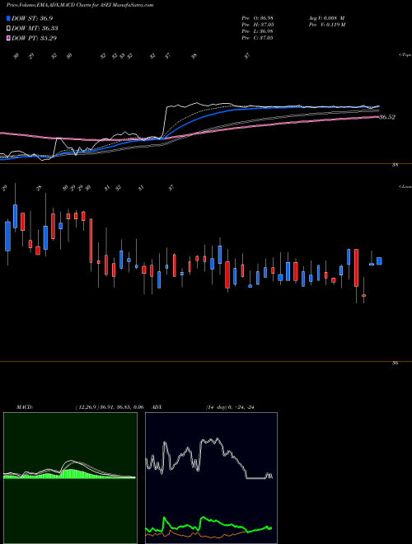Click the 'Pre V: 0.119 M' volume text
The image size is (412, 544).
(x=326, y=25)
